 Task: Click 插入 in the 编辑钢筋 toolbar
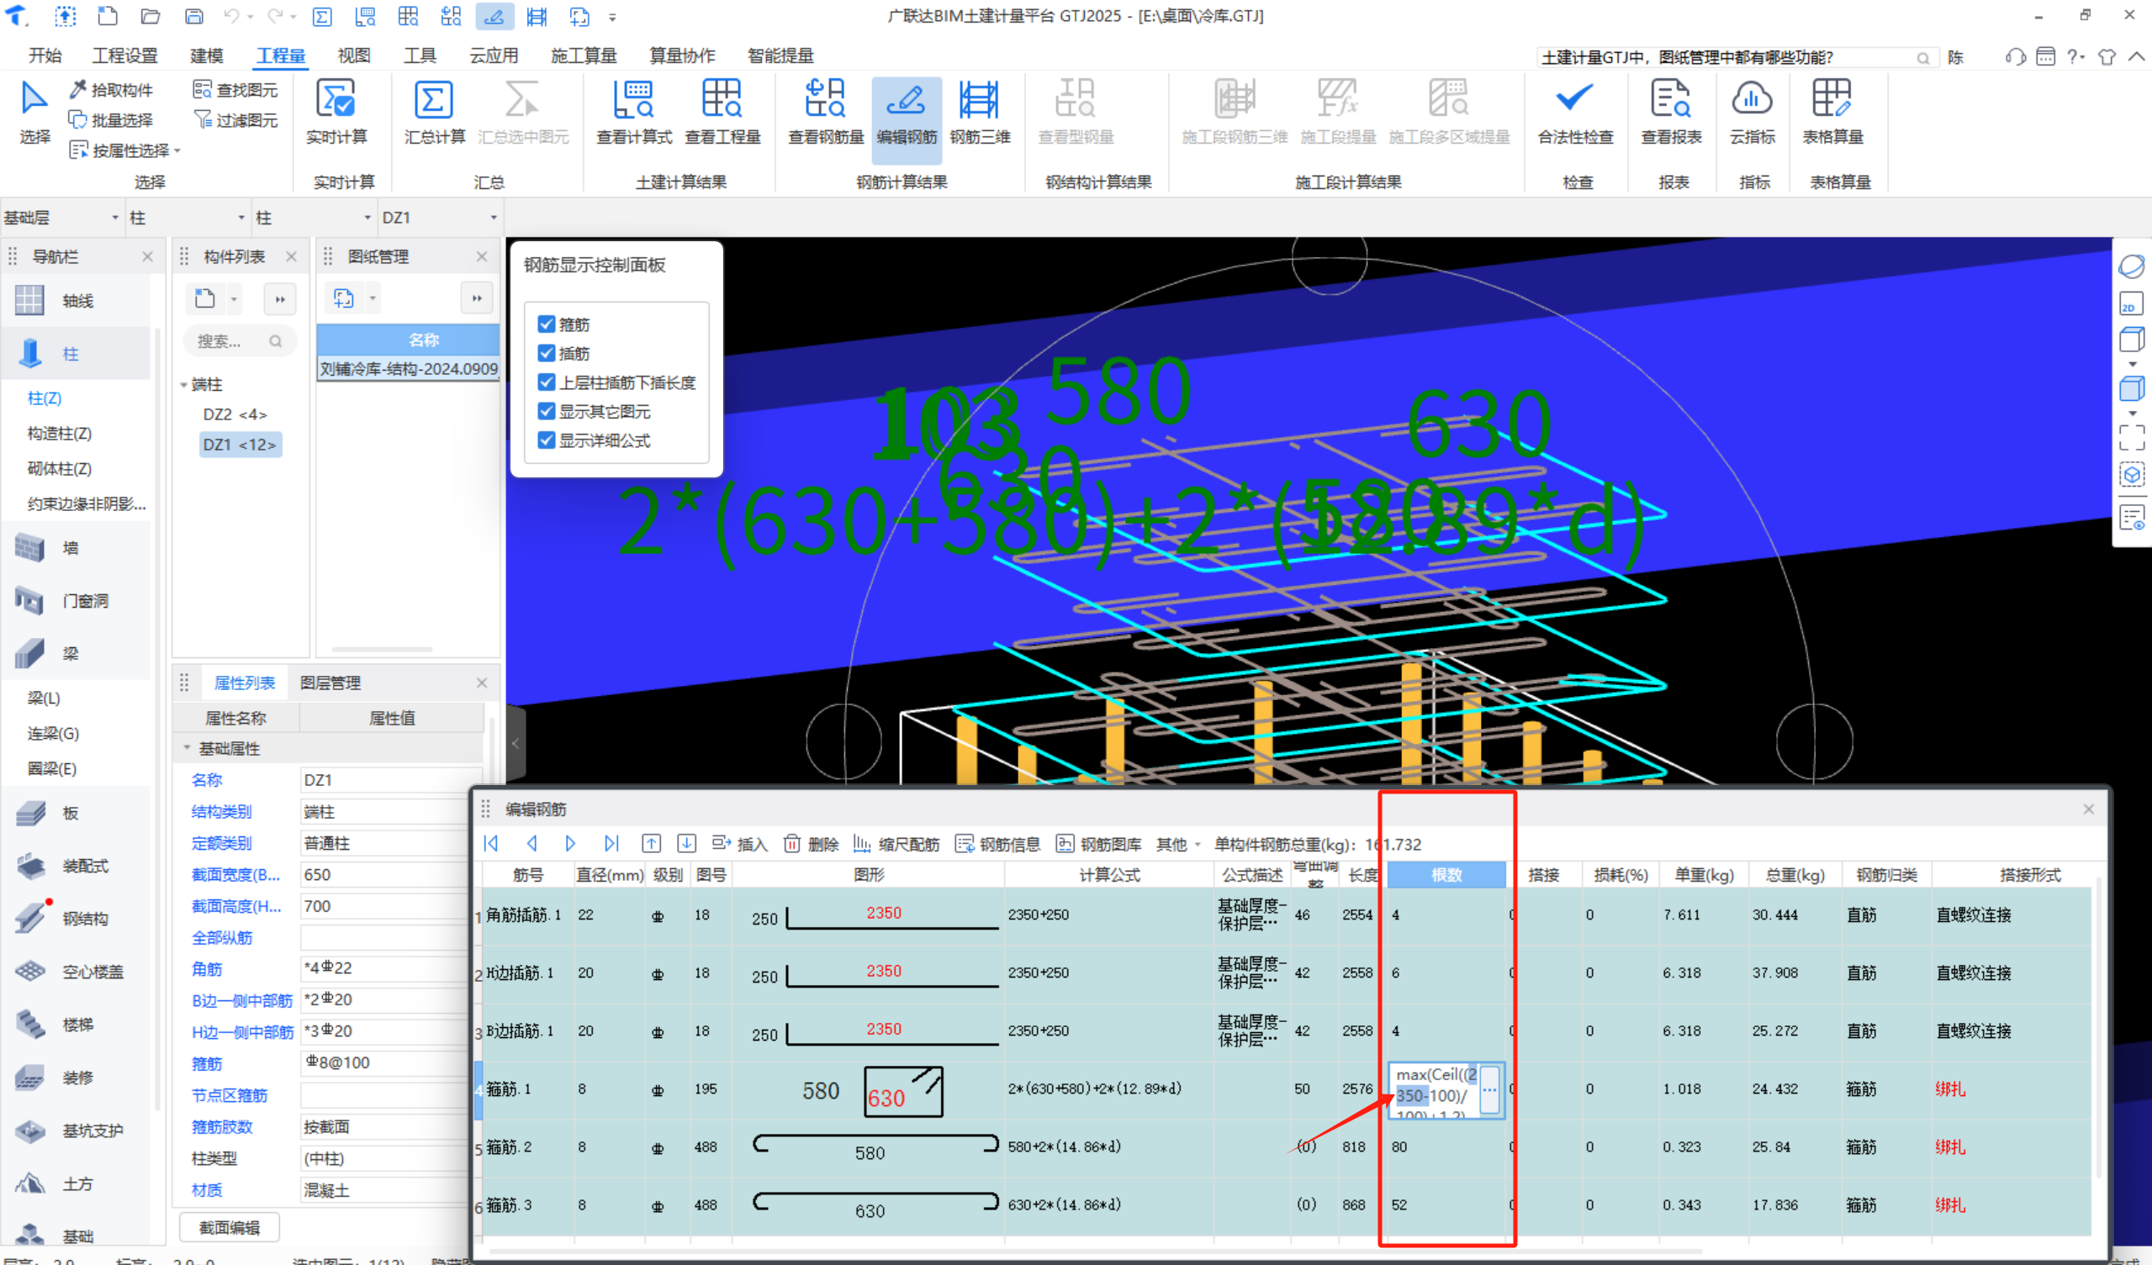coord(739,844)
